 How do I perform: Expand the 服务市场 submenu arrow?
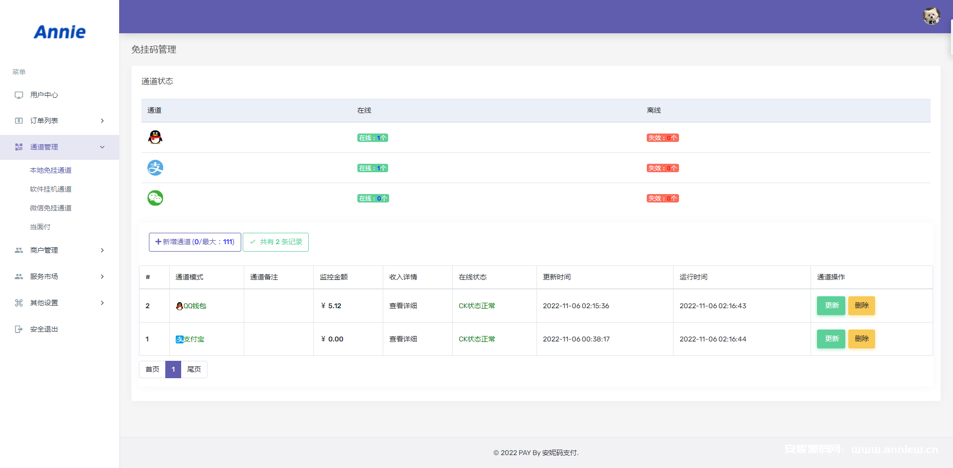(102, 276)
